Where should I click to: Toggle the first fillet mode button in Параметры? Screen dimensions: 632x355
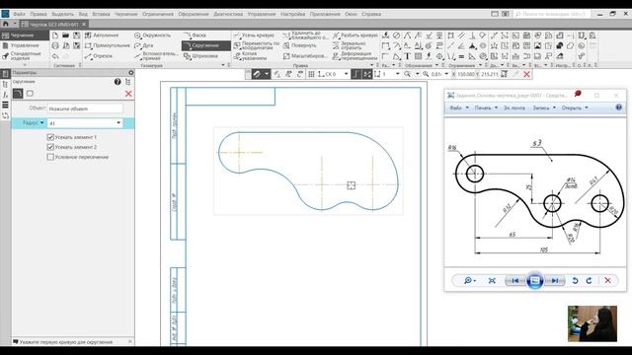pos(18,94)
